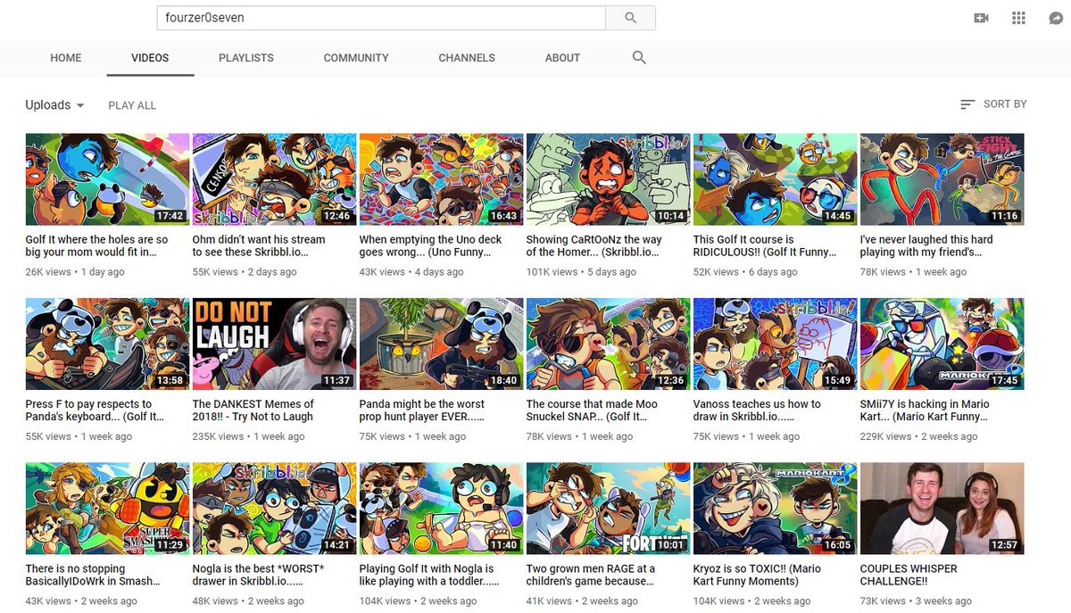Screen dimensions: 1071x613
Task: Open the 16:05 Kryoz Mario Kart thumbnail
Action: pyautogui.click(x=775, y=509)
